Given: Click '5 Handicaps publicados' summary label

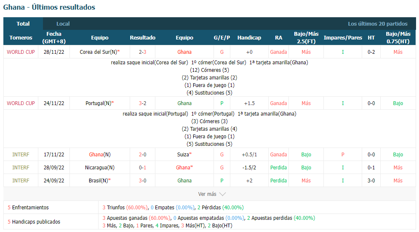Looking at the screenshot, I should tap(34, 222).
